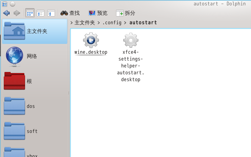Select the wine.desktop file icon
Viewport: 251px width, 157px height.
point(91,40)
